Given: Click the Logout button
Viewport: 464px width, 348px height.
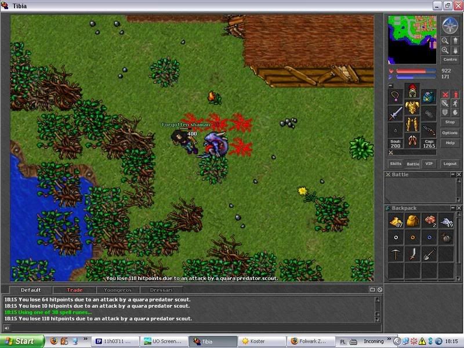Looking at the screenshot, I should point(450,164).
